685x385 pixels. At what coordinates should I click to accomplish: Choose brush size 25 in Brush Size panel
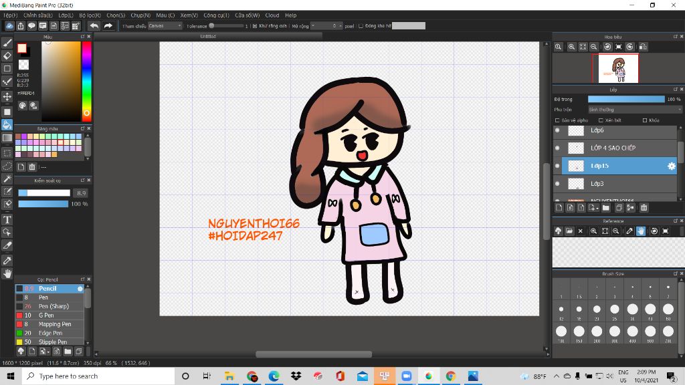coord(615,309)
